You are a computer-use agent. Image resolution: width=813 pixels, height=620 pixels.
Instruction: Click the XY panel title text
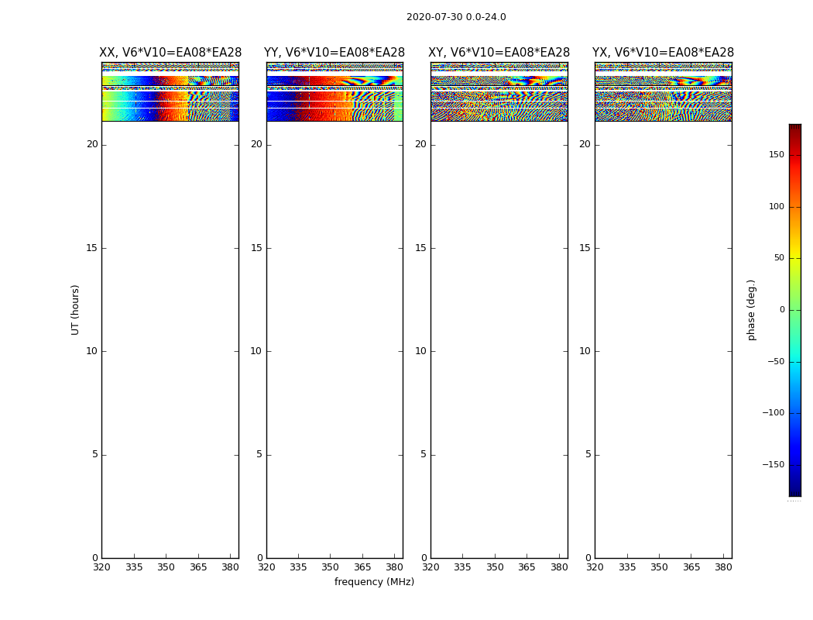pos(499,53)
